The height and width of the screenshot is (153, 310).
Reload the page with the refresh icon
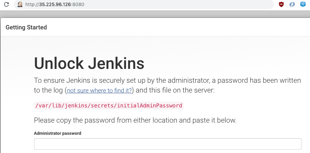pyautogui.click(x=6, y=4)
